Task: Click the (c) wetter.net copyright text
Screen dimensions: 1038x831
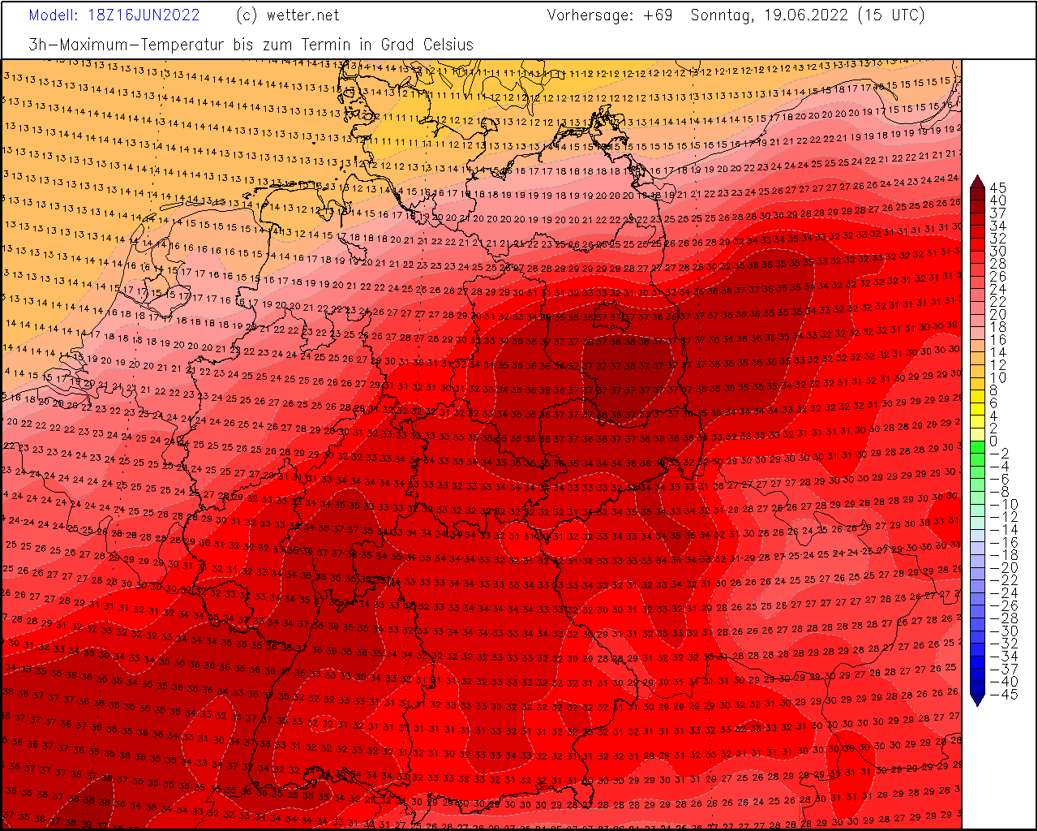Action: coord(288,15)
